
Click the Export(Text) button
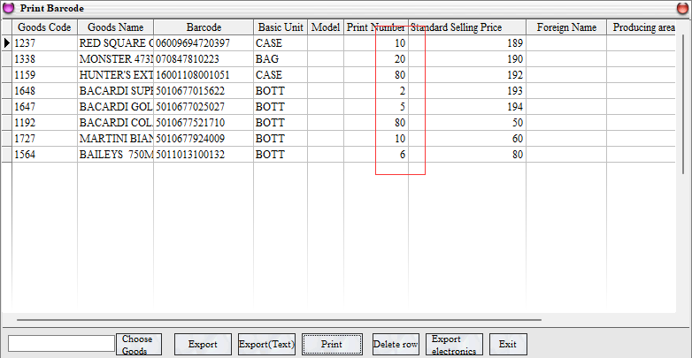(266, 344)
